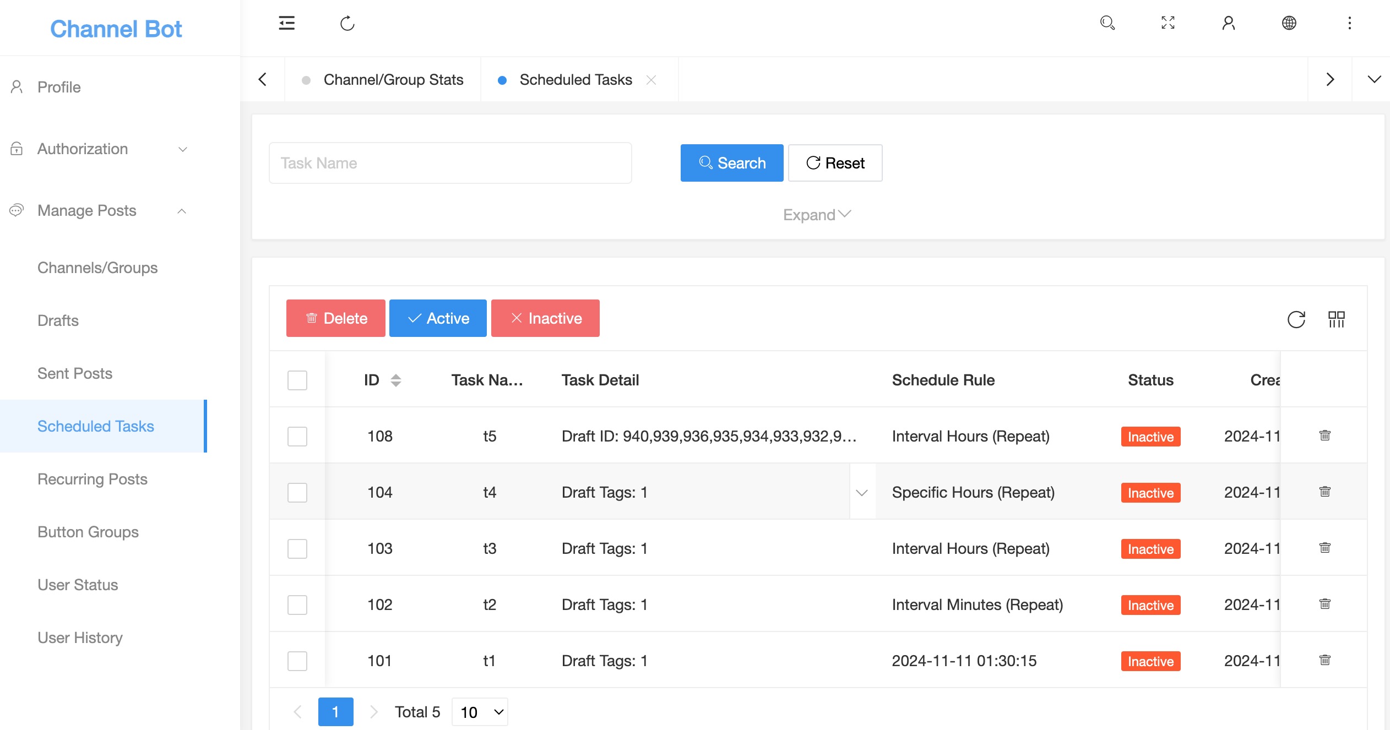Delete task 102 with trash icon
This screenshot has height=730, width=1390.
point(1325,604)
